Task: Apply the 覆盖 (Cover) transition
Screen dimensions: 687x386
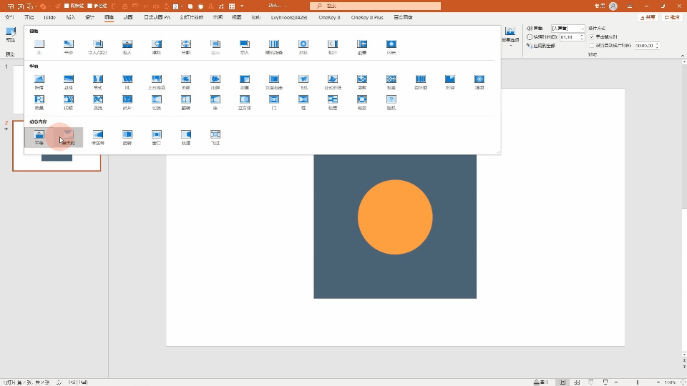Action: pos(362,46)
